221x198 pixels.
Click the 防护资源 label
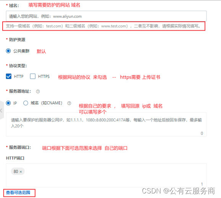[17, 40]
